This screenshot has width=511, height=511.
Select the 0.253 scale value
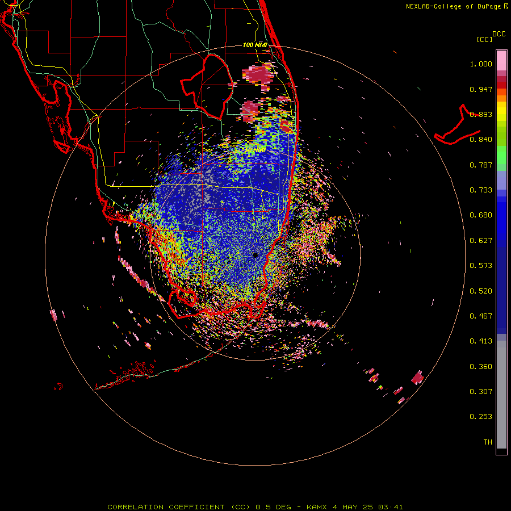[x=481, y=417]
